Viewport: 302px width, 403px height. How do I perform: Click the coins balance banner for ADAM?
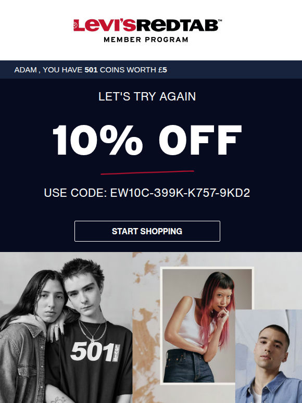click(x=151, y=70)
